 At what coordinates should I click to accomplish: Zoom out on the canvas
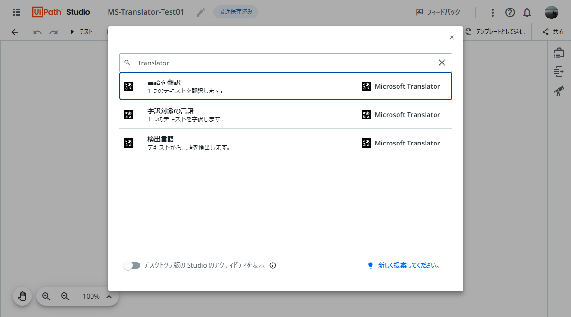(65, 296)
